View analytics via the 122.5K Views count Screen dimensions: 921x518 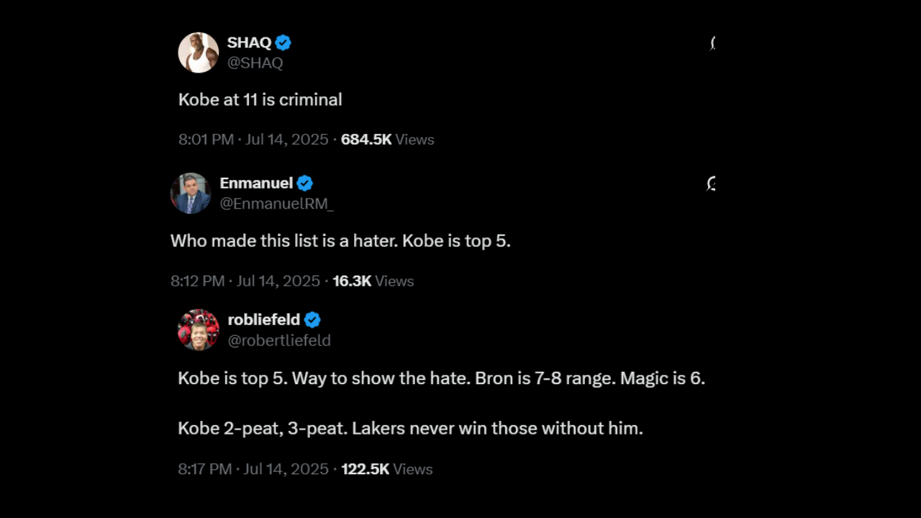(x=386, y=468)
